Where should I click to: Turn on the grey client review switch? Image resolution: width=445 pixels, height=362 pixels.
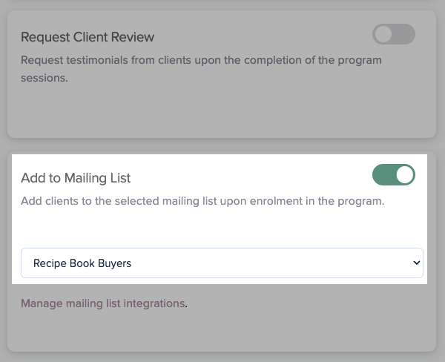tap(393, 34)
